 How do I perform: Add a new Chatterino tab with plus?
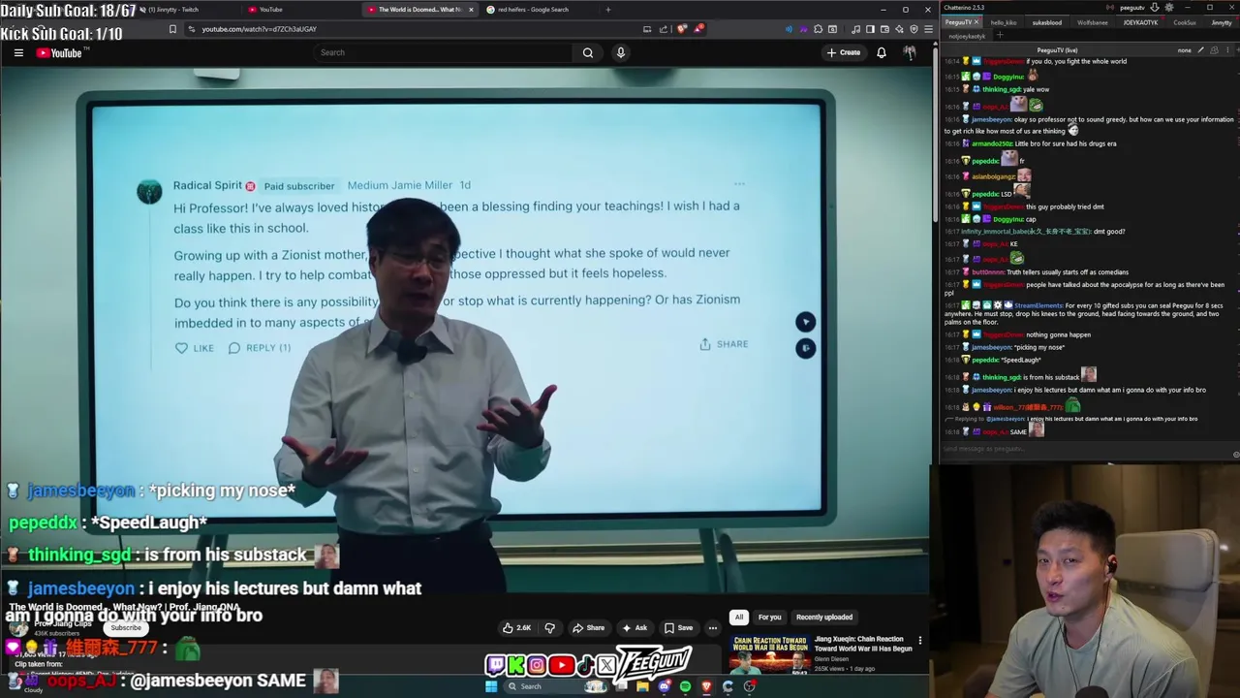tap(1000, 36)
